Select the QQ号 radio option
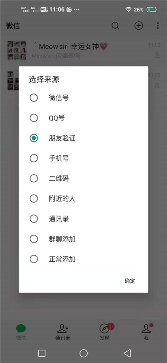Screen dimensions: 167x363 coord(83,118)
